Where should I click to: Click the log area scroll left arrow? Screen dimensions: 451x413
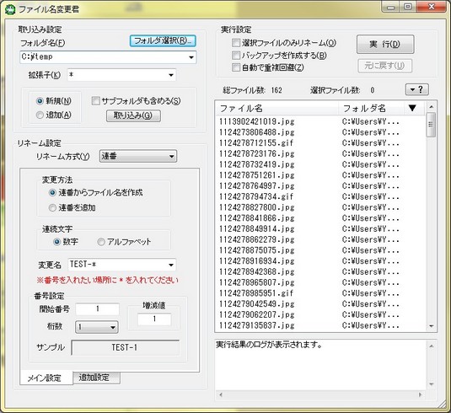[x=221, y=394]
